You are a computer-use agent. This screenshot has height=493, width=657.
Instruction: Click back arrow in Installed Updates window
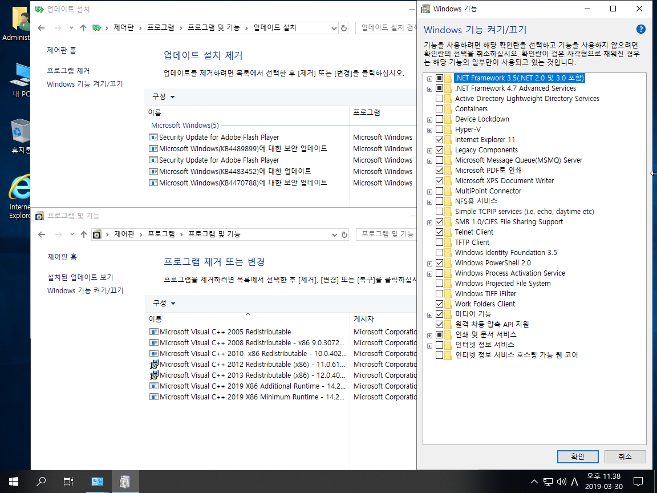click(x=41, y=28)
